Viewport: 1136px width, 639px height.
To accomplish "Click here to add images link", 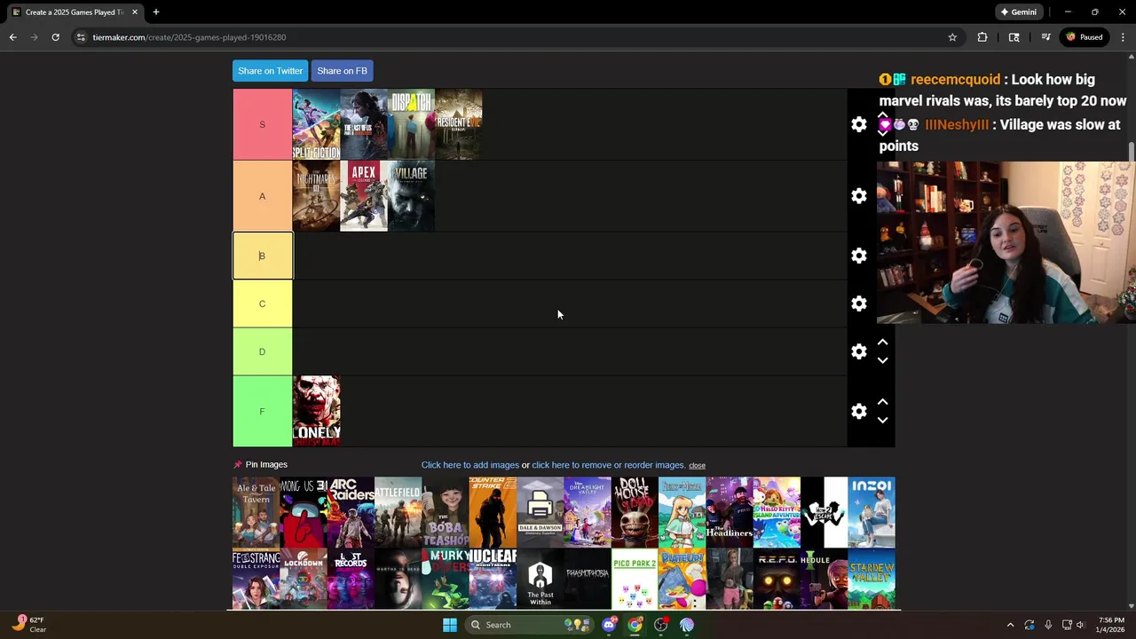I will (x=469, y=465).
